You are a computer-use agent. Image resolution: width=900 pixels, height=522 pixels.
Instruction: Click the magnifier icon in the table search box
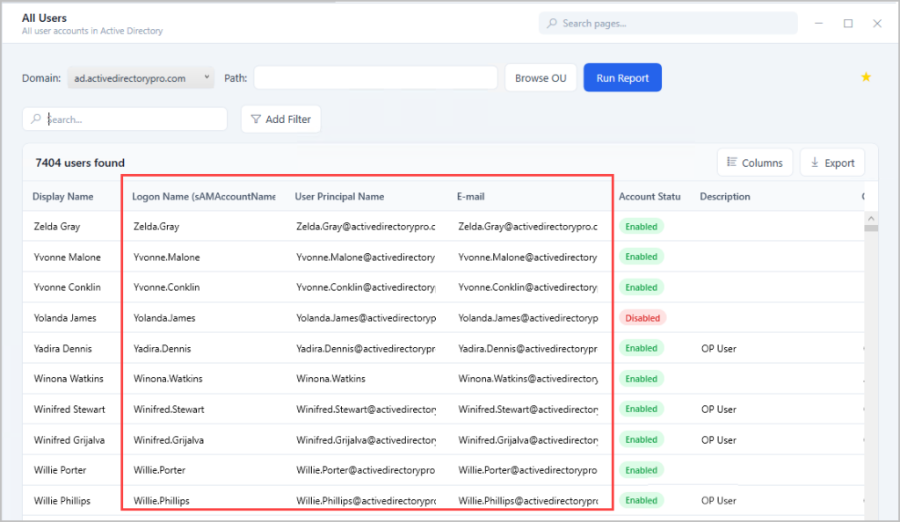coord(36,119)
